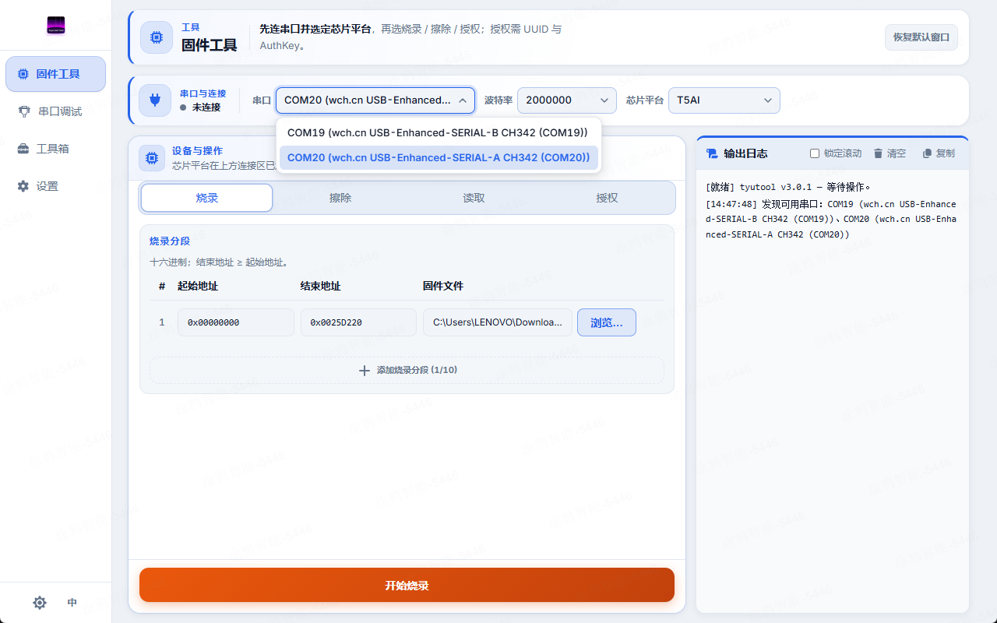Switch language via 中 button

[x=72, y=603]
